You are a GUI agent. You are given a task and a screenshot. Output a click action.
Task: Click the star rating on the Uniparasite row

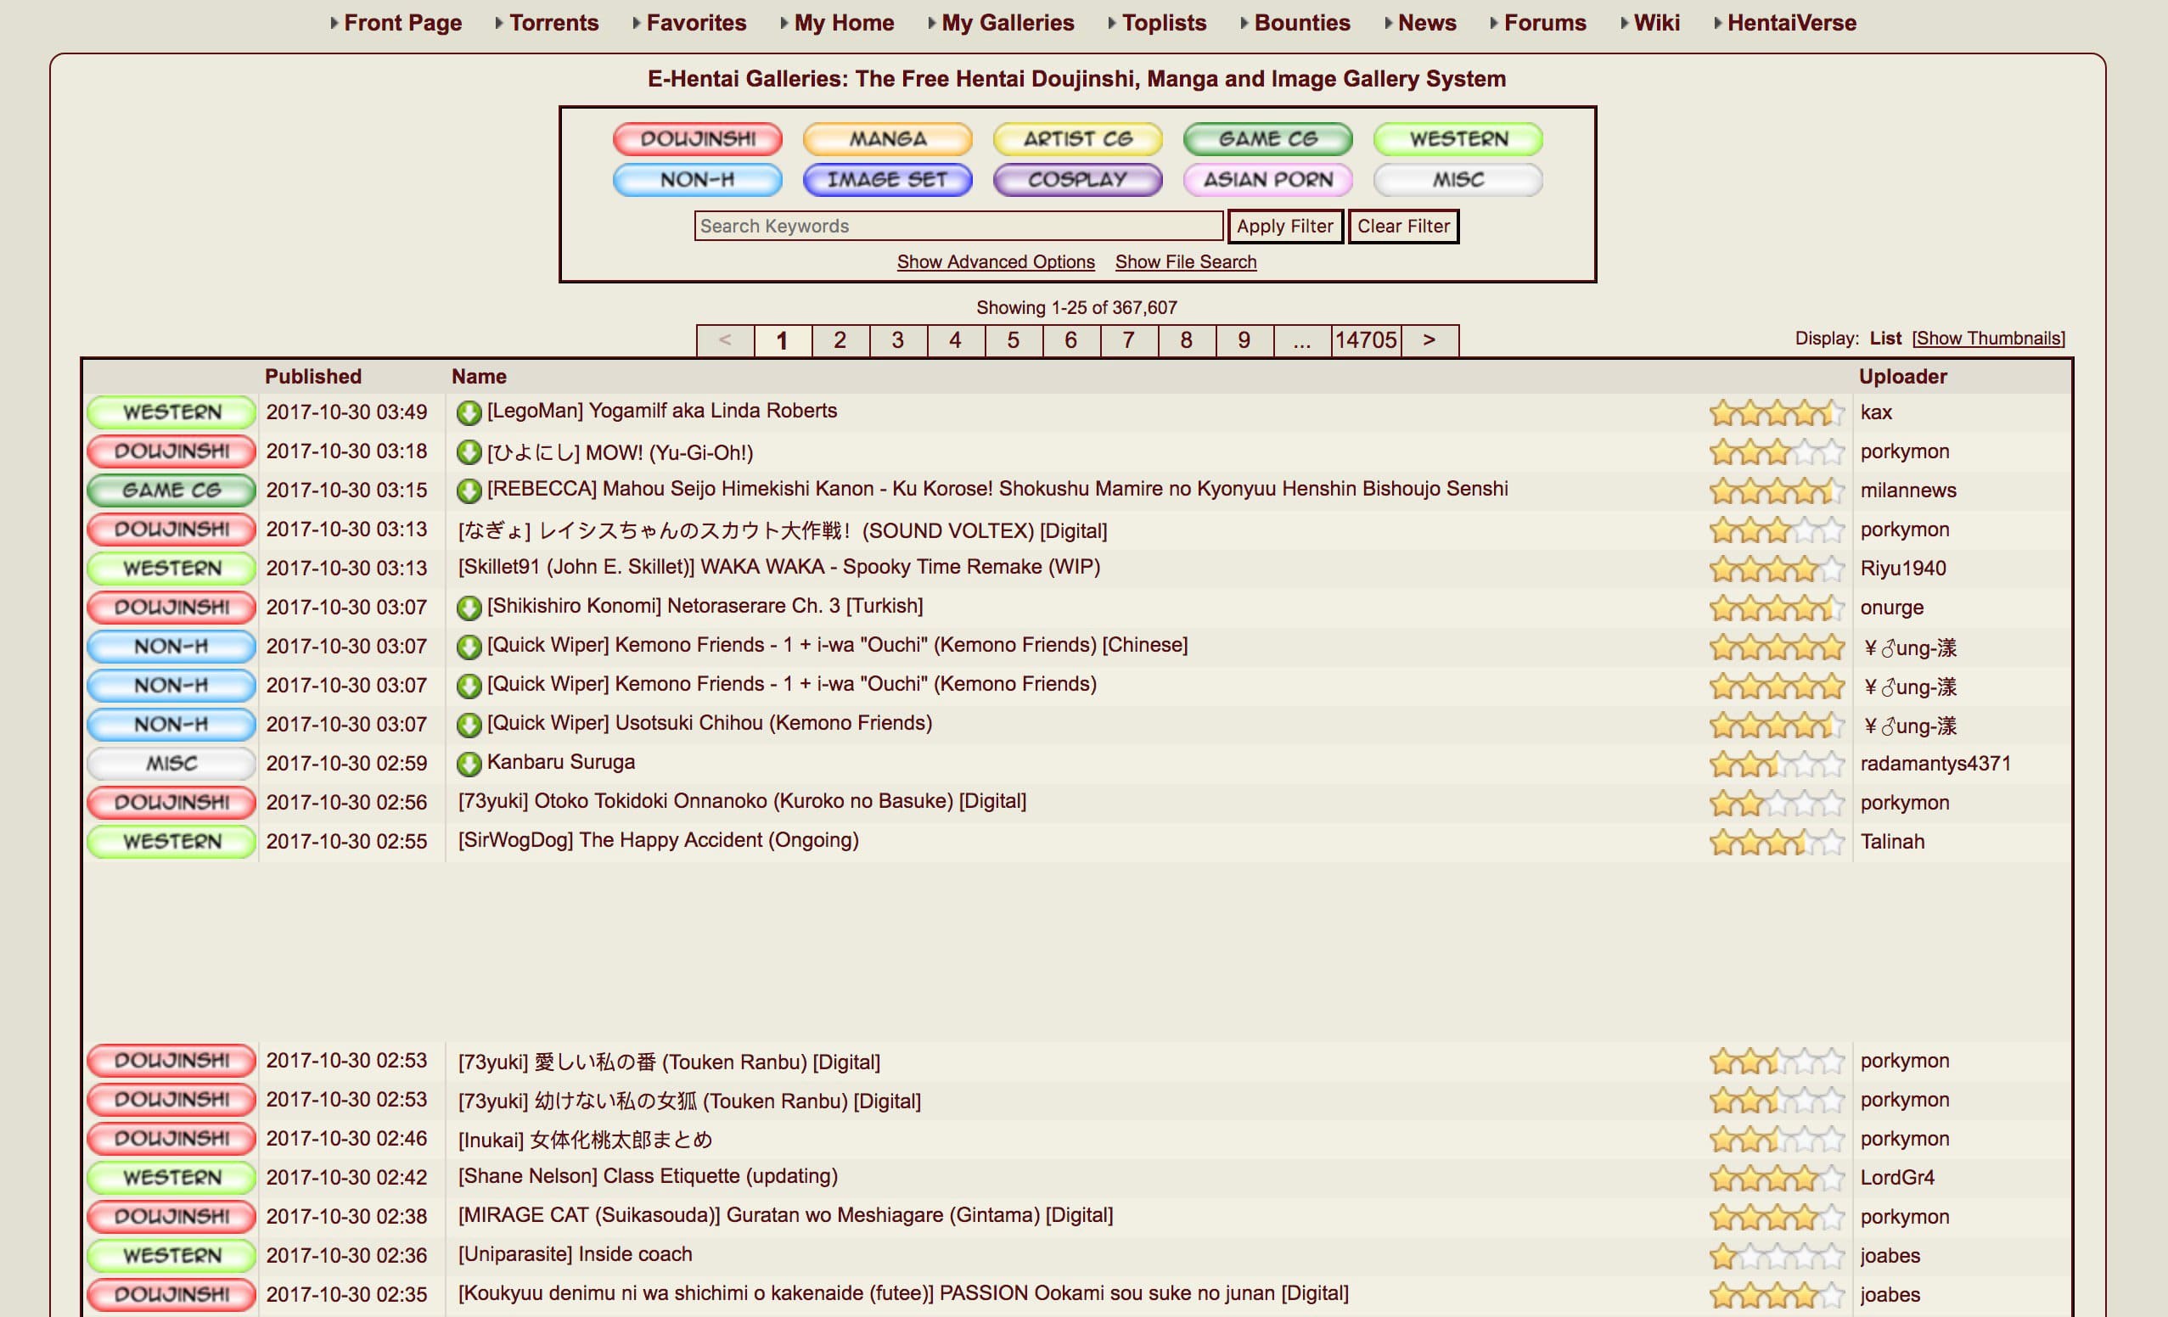(1777, 1255)
